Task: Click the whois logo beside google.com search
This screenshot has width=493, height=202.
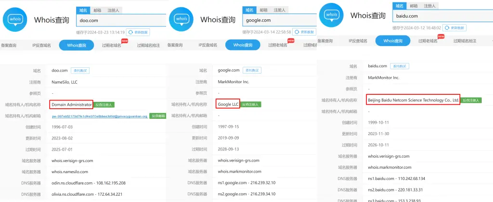Action: pos(181,19)
